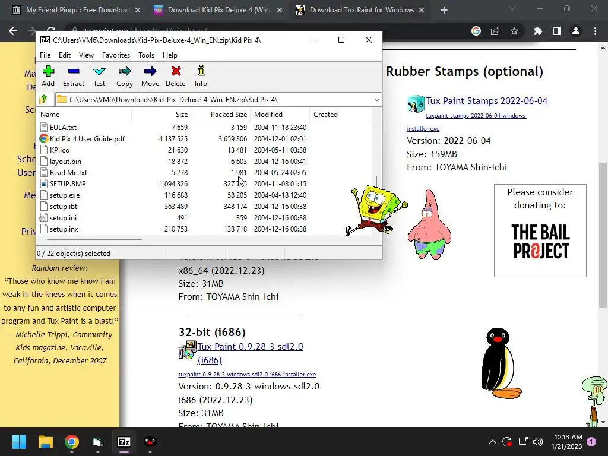Select setup.exe file
This screenshot has width=608, height=456.
click(x=64, y=195)
